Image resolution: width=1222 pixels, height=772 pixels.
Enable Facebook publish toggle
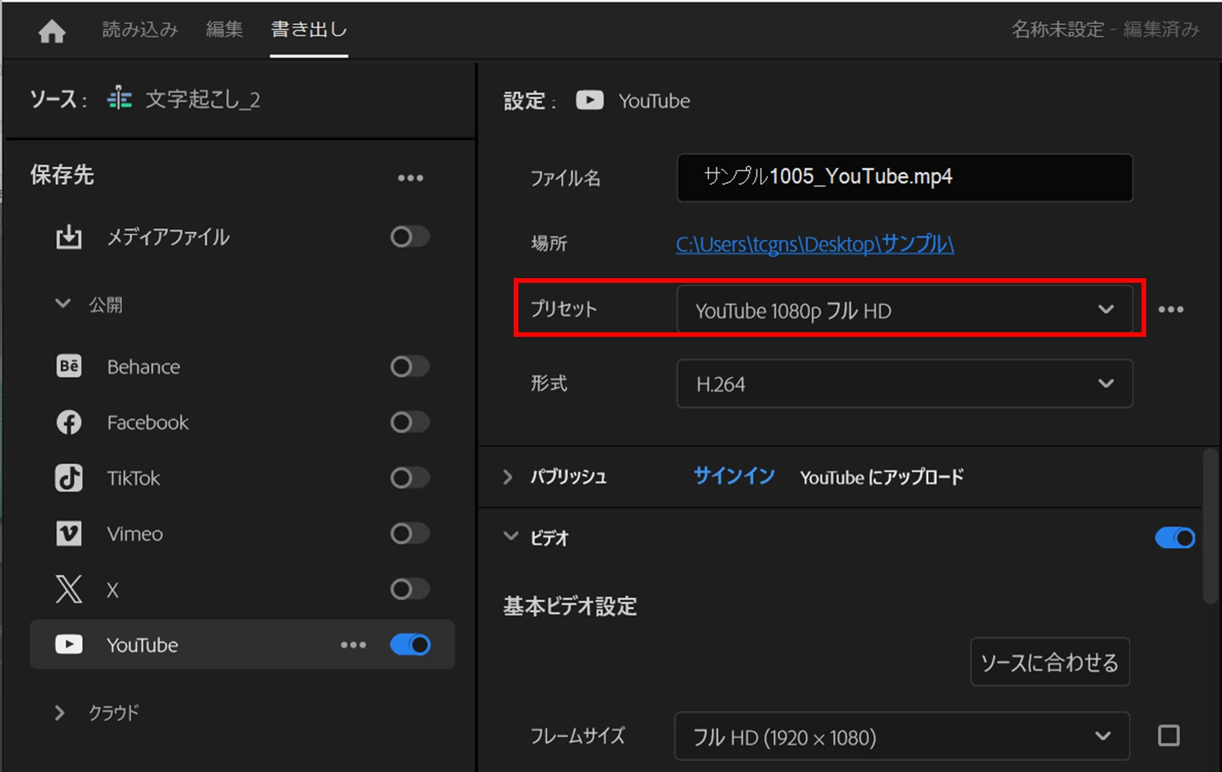click(x=410, y=422)
